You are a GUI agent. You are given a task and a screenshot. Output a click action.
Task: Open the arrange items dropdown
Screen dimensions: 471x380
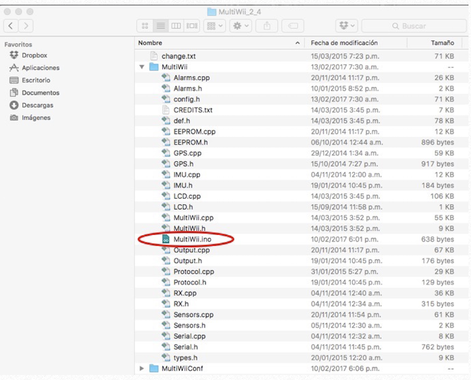[214, 26]
